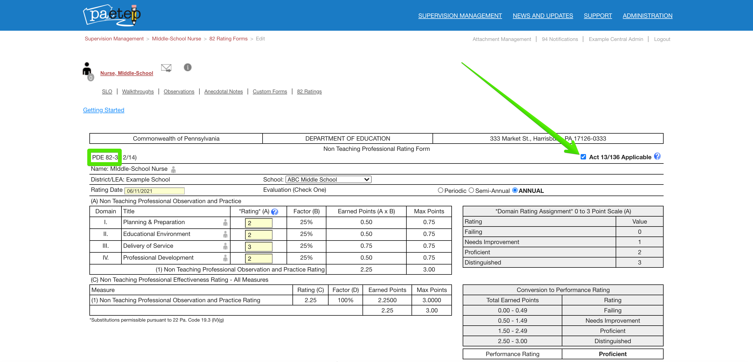The height and width of the screenshot is (362, 753).
Task: Click the Logout link
Action: 662,39
